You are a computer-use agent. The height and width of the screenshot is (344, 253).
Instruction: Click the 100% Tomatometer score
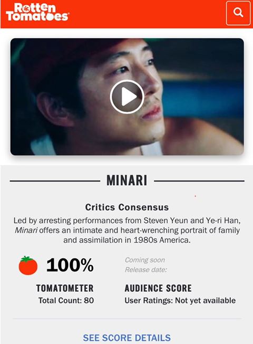[70, 265]
